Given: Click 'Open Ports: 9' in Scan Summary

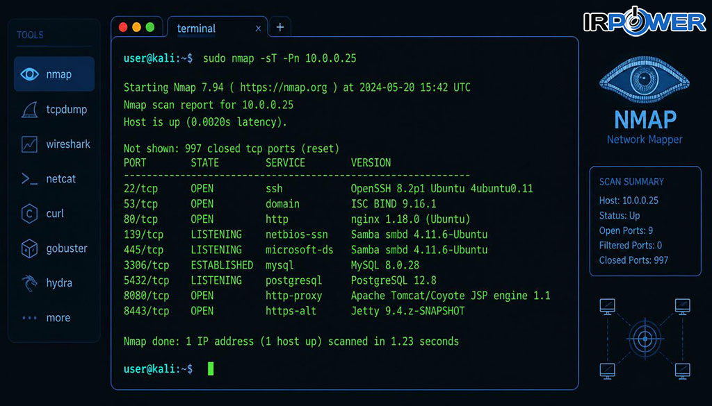Looking at the screenshot, I should click(626, 230).
